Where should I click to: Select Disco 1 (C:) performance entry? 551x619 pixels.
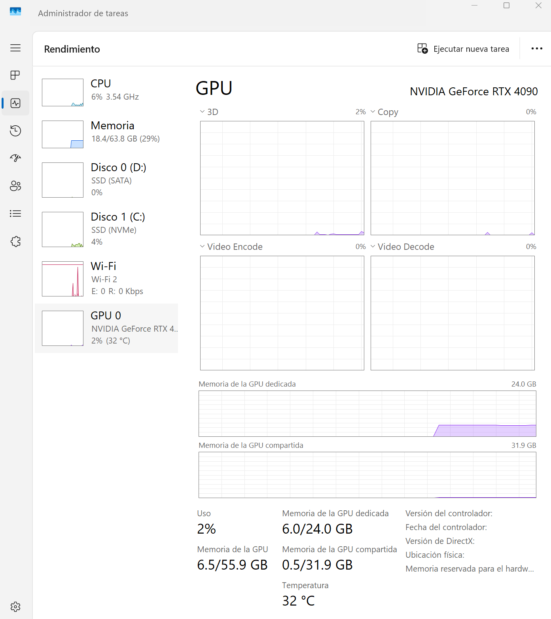coord(106,229)
